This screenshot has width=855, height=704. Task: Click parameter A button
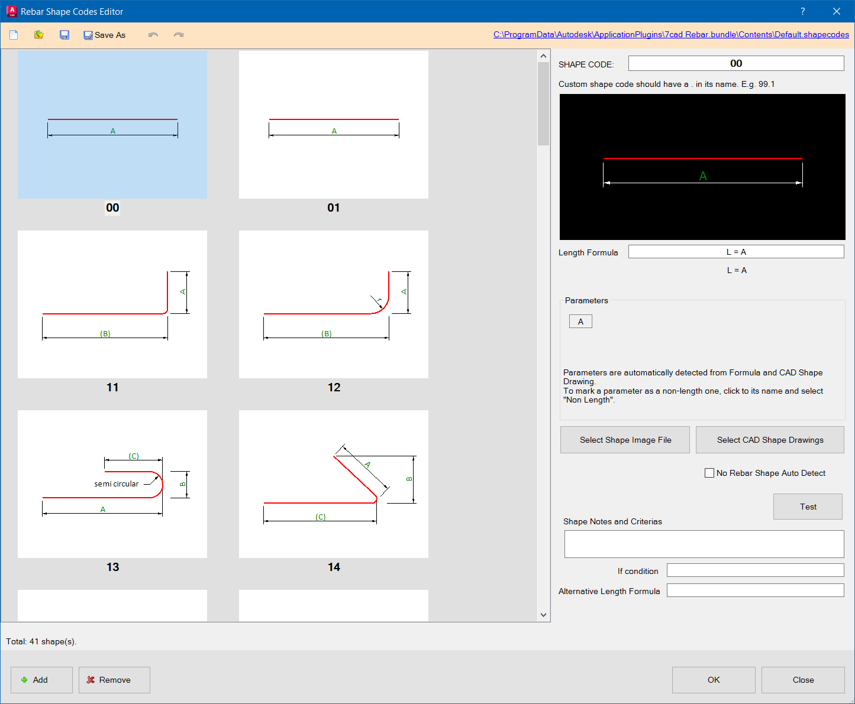(x=580, y=322)
